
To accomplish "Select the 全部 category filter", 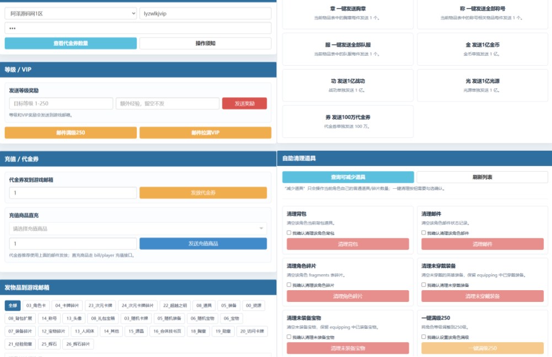I will (13, 306).
